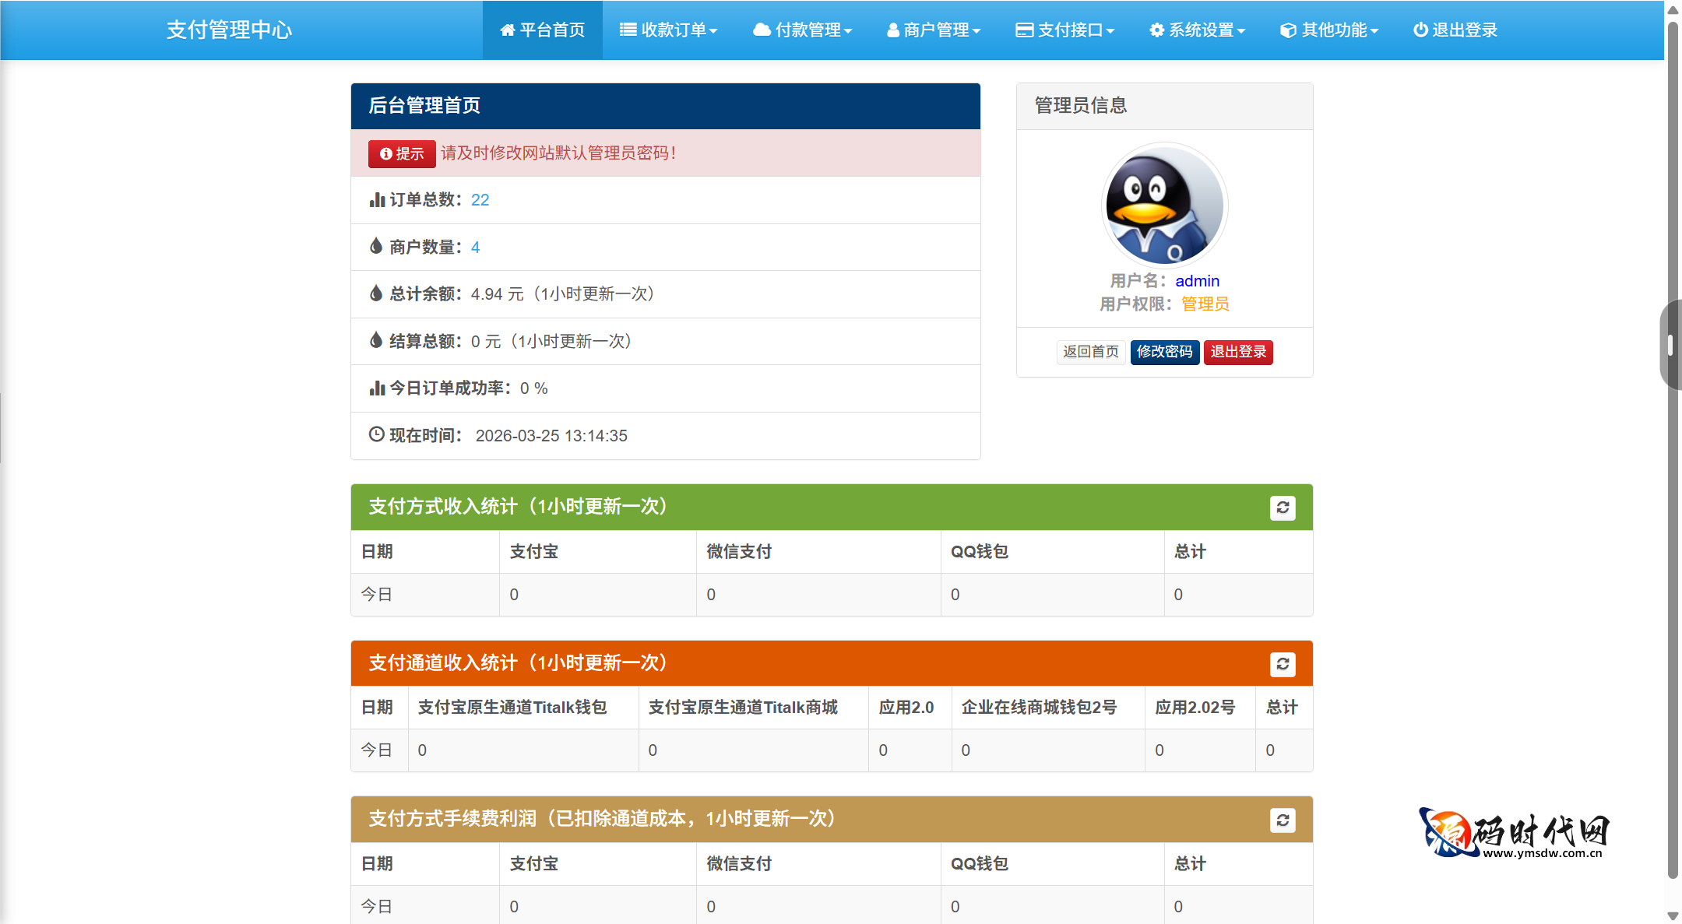Click the chart icon beside 今日订单成功率
This screenshot has width=1682, height=924.
[377, 388]
